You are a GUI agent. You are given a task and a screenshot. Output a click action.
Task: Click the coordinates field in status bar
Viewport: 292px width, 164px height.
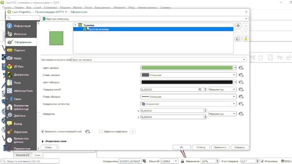click(130, 161)
